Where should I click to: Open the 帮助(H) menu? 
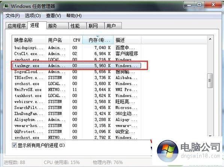pos(74,15)
